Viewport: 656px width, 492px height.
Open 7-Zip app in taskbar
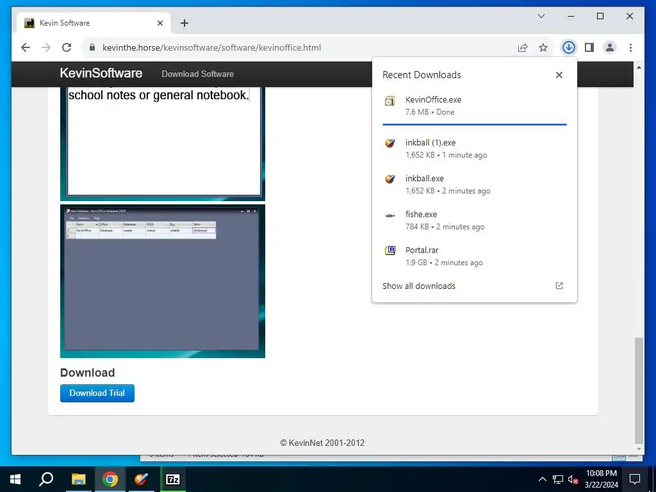[173, 479]
